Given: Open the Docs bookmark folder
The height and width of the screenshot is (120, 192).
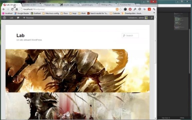Looking at the screenshot, I should [x=64, y=13].
